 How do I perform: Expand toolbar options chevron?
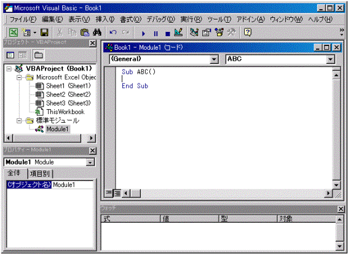click(342, 33)
